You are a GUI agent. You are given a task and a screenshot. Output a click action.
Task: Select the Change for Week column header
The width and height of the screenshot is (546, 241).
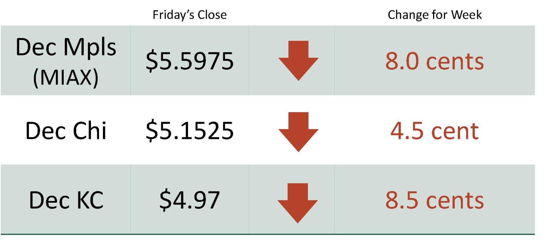[435, 15]
